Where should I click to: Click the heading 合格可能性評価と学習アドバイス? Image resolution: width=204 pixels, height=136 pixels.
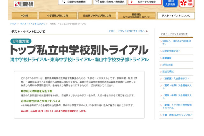pyautogui.click(x=40, y=101)
